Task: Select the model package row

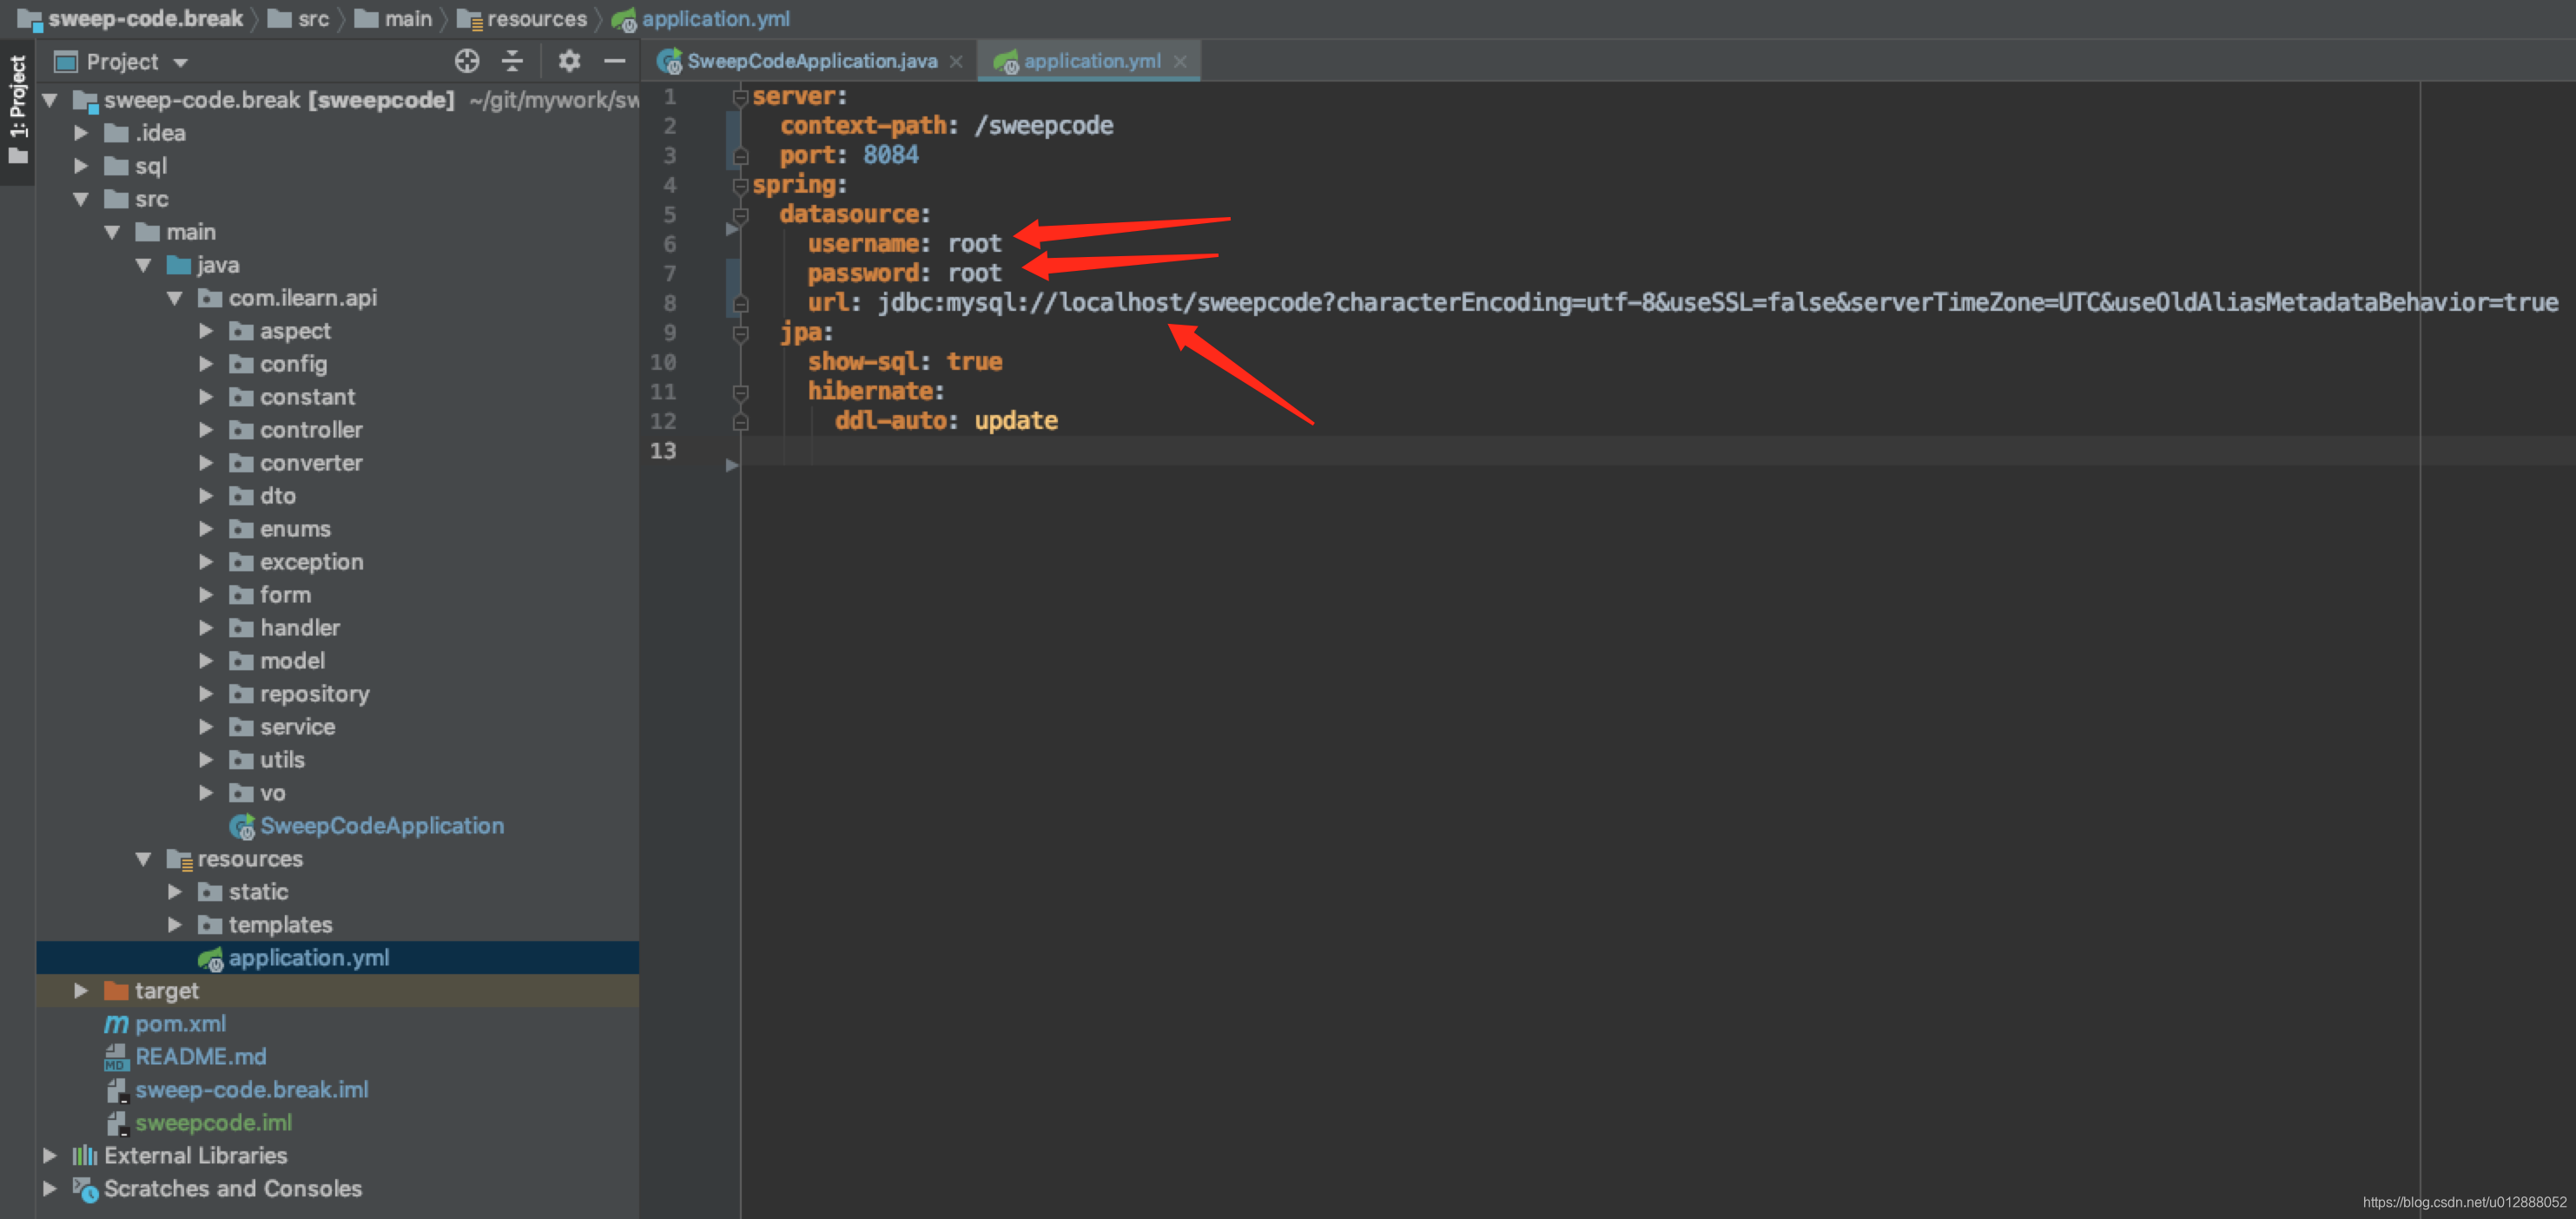Action: pos(337,661)
